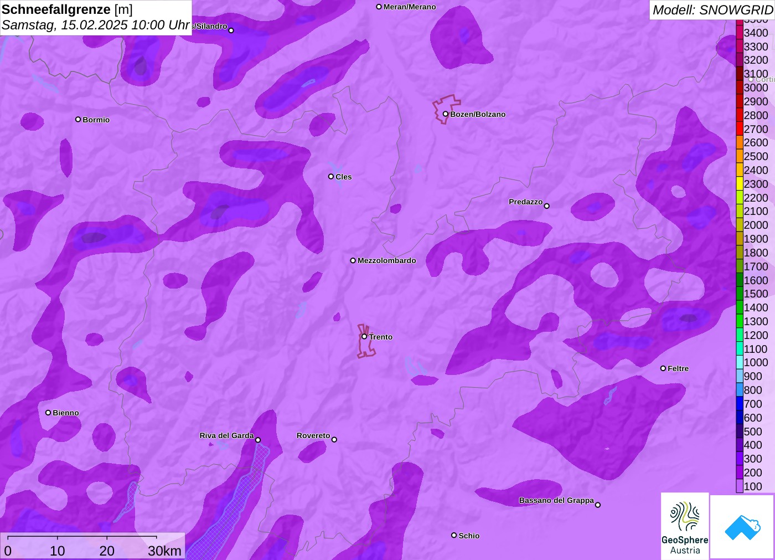This screenshot has width=775, height=560.
Task: Select the Riva del Garda marker dot
Action: [258, 440]
